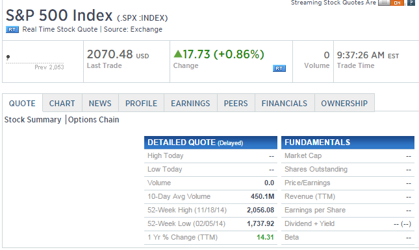Turn streaming stock quotes ON
This screenshot has width=419, height=250.
[397, 3]
